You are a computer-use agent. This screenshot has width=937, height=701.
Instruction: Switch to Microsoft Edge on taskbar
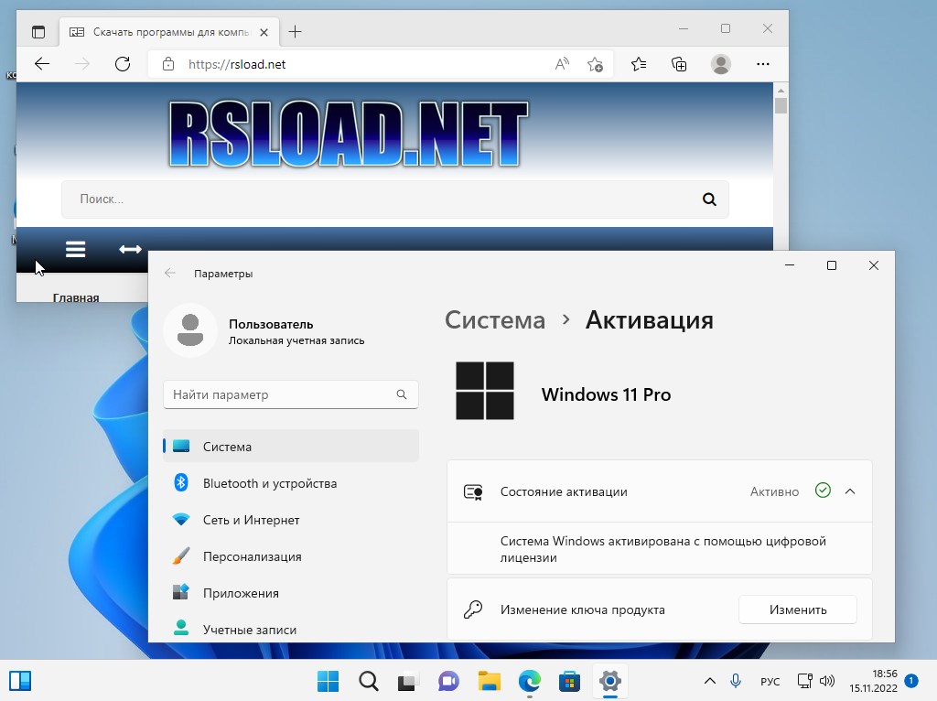530,681
